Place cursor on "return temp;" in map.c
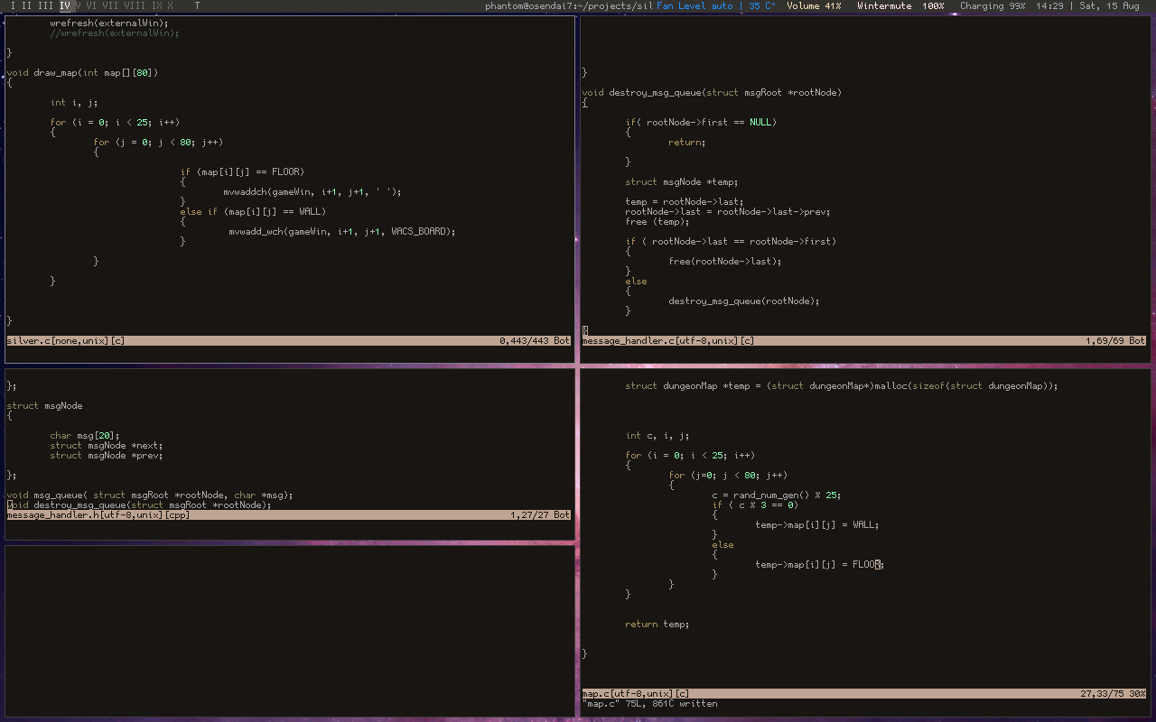Screen dimensions: 1156x722 [657, 625]
